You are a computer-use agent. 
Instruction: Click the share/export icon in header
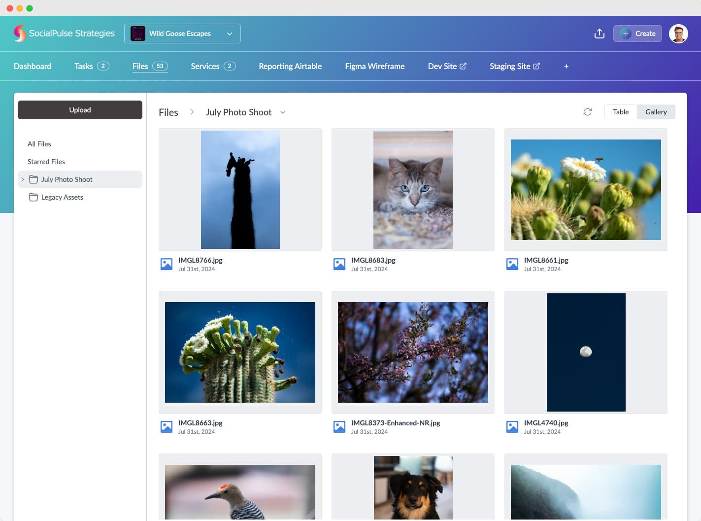pyautogui.click(x=599, y=34)
